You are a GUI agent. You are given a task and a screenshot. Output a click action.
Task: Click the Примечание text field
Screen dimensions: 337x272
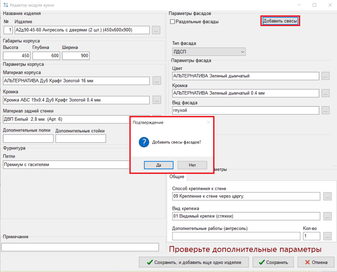(80, 247)
